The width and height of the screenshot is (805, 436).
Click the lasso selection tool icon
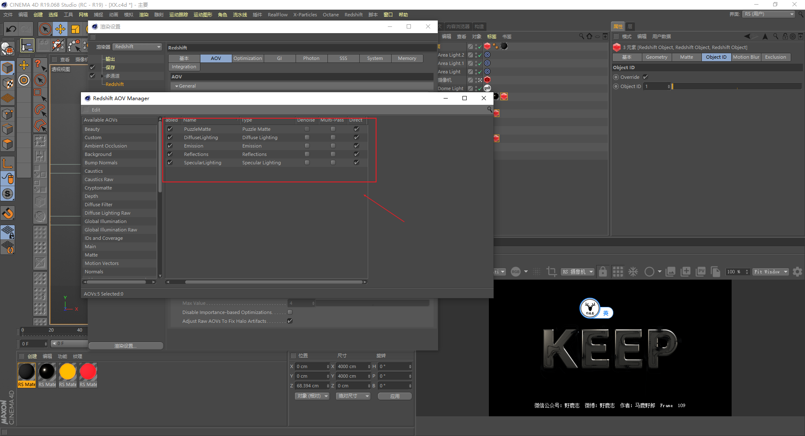pos(40,110)
